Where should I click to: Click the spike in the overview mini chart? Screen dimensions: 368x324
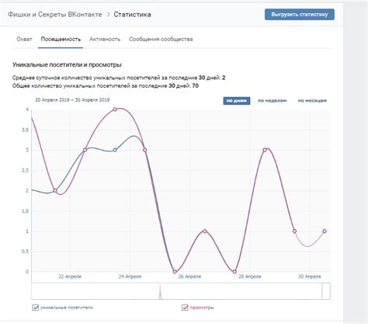click(160, 291)
